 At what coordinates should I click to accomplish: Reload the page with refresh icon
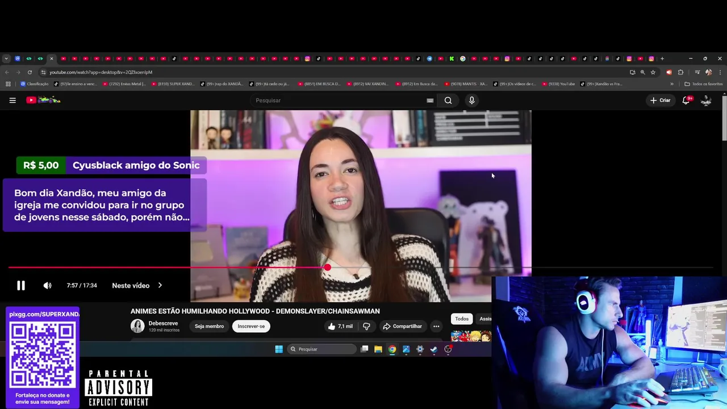30,72
